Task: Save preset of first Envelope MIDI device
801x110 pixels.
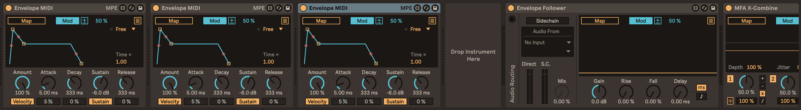Action: pyautogui.click(x=140, y=8)
